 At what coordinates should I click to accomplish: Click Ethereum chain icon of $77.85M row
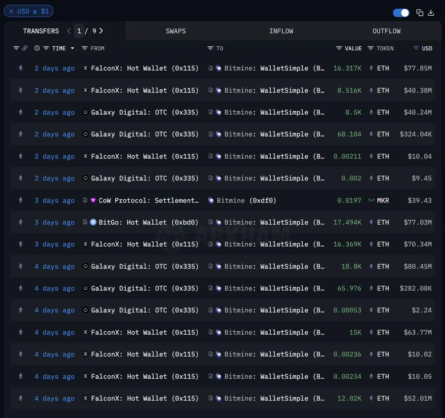(21, 68)
